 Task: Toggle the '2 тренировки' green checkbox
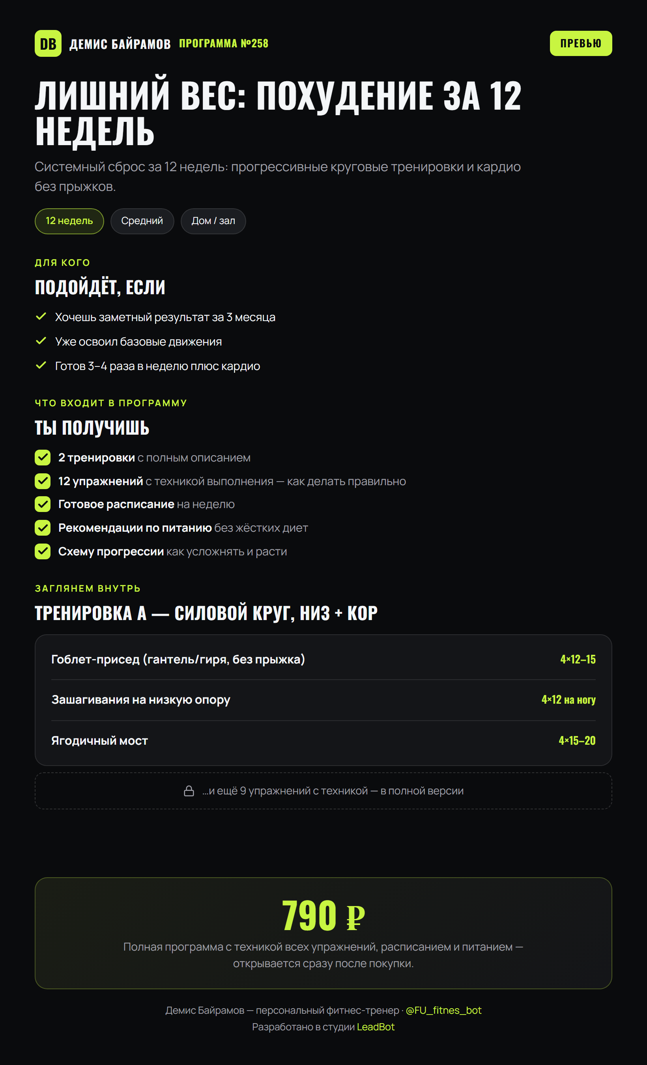click(x=42, y=457)
